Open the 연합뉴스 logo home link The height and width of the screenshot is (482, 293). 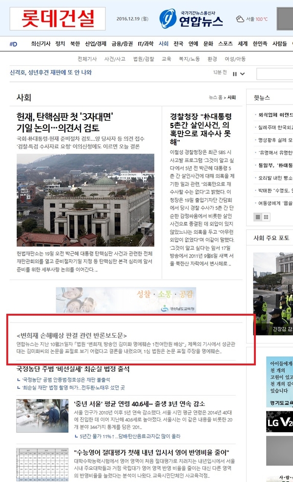191,19
